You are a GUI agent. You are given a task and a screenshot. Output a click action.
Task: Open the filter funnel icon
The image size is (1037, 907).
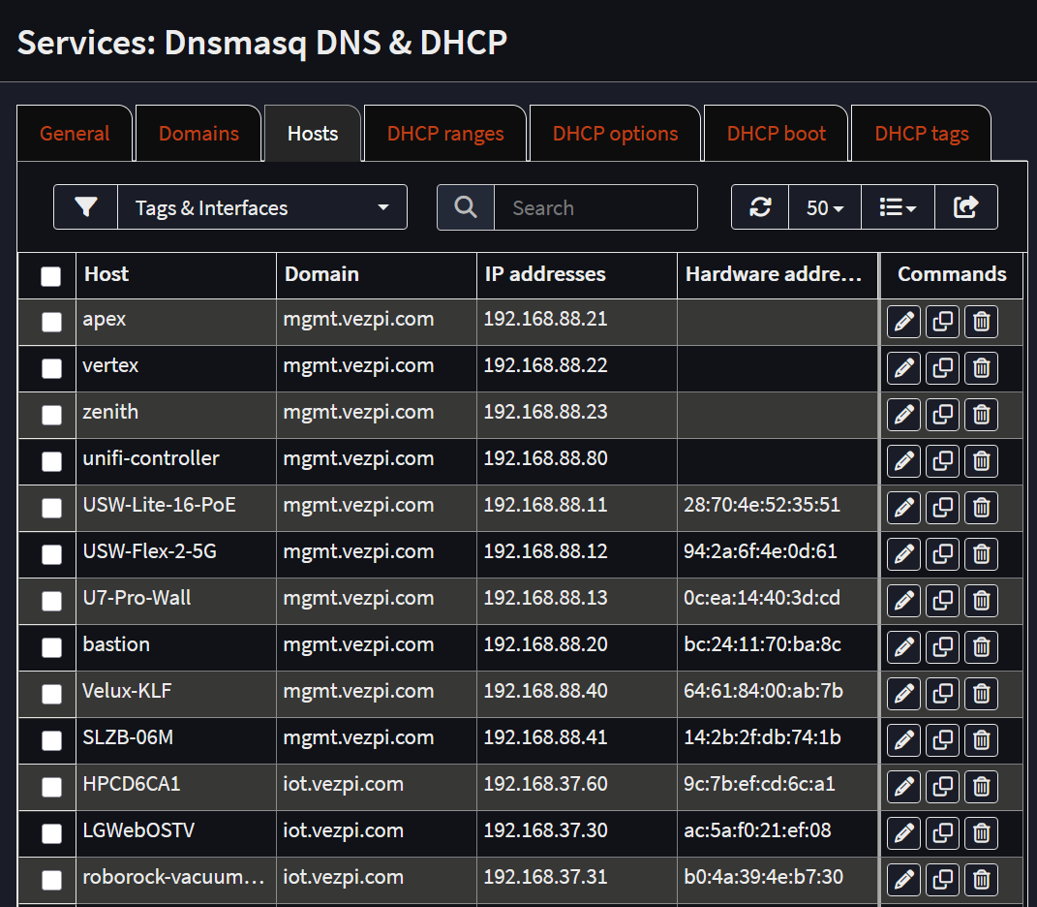pos(85,206)
